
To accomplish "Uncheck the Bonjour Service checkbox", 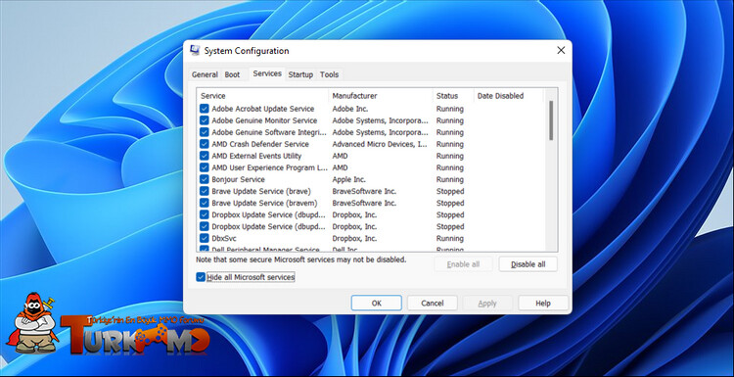I will pyautogui.click(x=205, y=179).
